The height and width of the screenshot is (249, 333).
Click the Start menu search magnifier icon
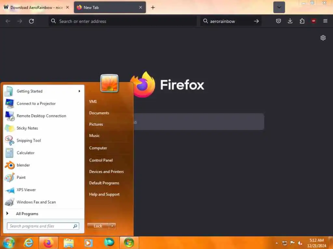tap(75, 226)
